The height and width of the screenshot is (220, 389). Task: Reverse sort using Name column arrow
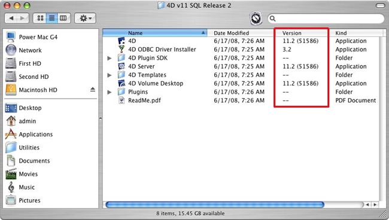[x=203, y=33]
